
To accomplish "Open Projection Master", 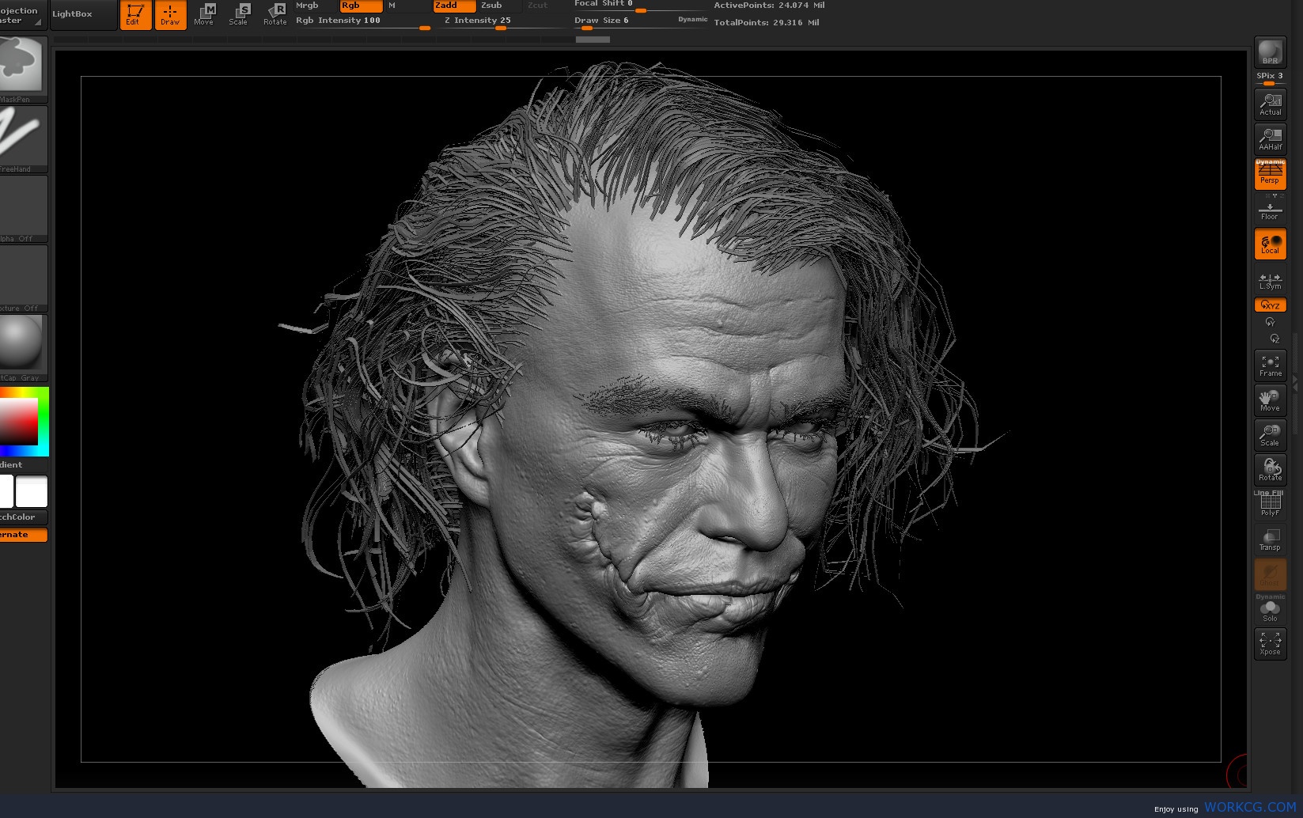I will [22, 14].
